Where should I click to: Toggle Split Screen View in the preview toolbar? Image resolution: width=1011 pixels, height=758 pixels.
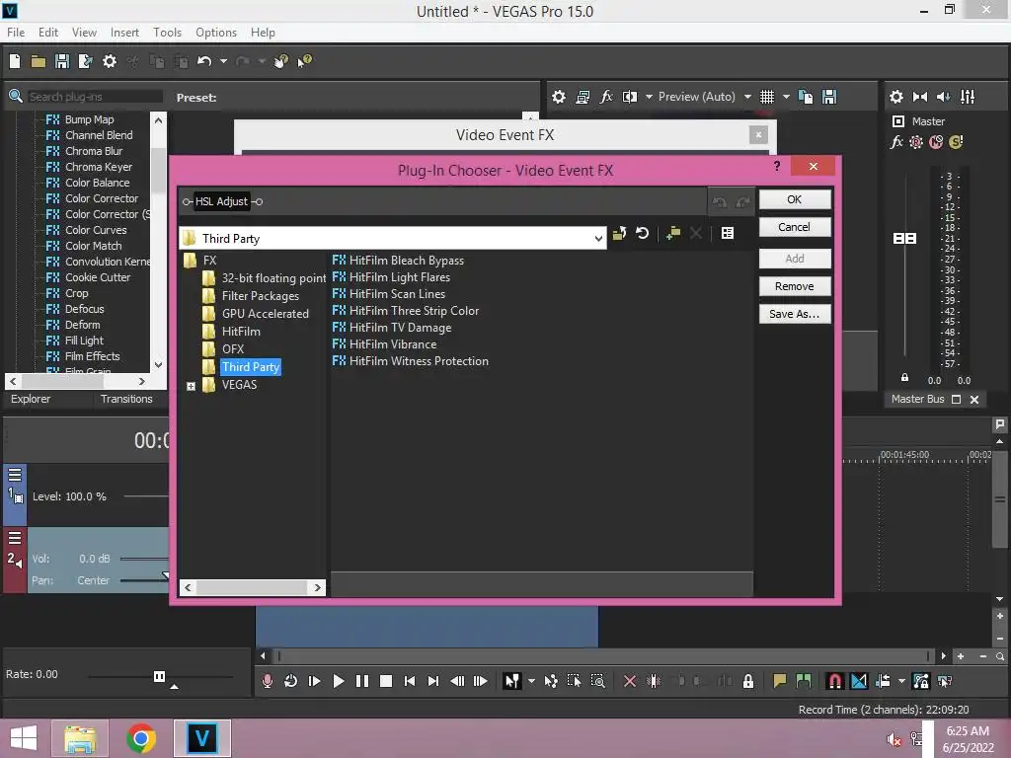click(x=629, y=97)
